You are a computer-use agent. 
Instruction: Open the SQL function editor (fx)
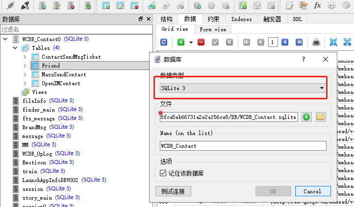click(x=317, y=6)
